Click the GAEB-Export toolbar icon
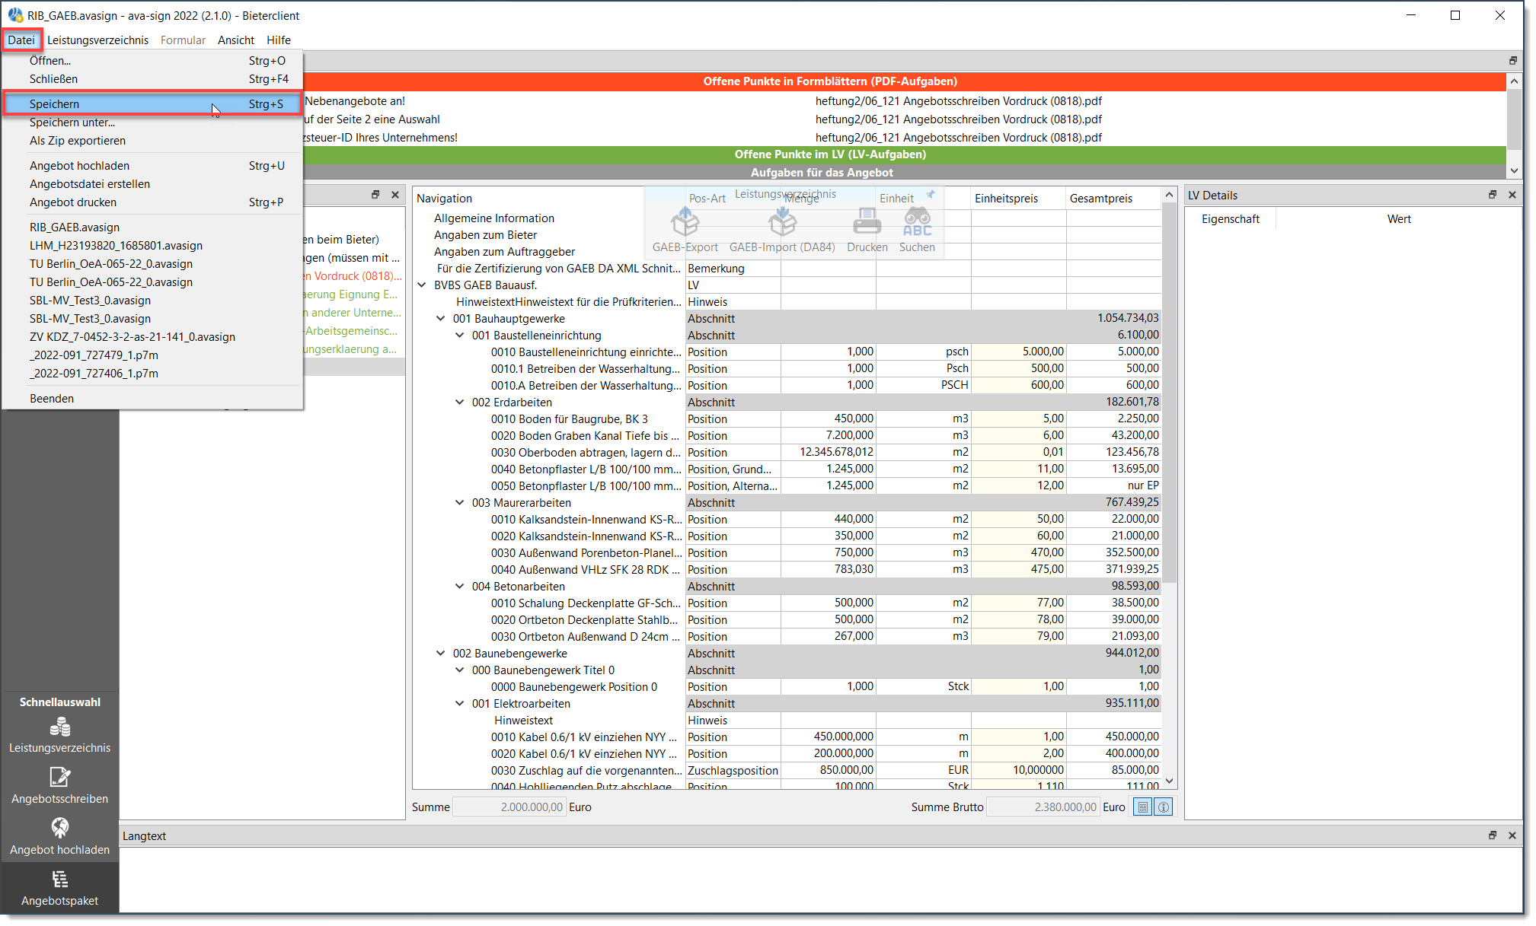 [x=685, y=223]
